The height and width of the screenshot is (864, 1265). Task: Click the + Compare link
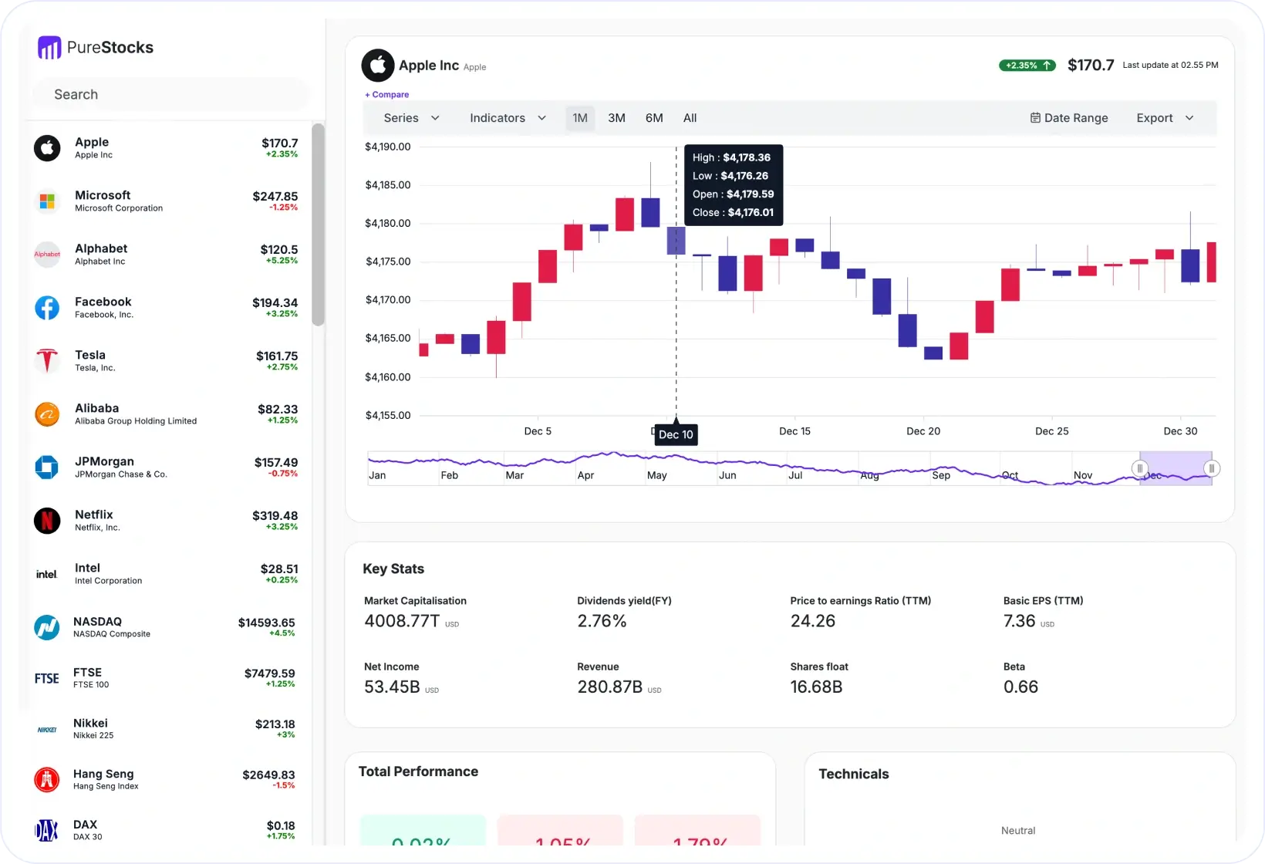(x=387, y=95)
